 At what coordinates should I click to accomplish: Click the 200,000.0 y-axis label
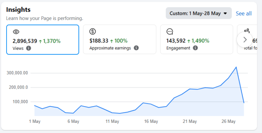[19, 87]
